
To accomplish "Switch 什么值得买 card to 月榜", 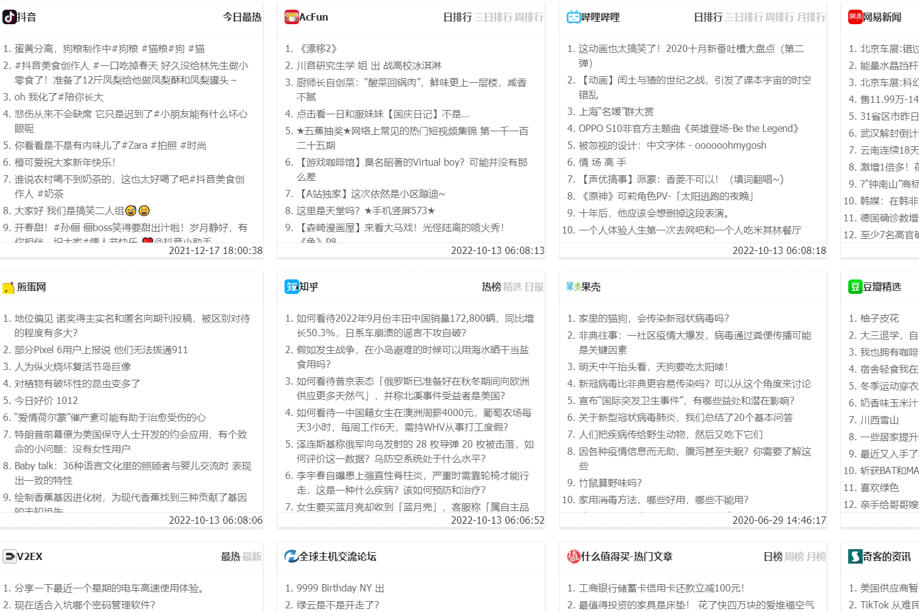I will (x=816, y=556).
